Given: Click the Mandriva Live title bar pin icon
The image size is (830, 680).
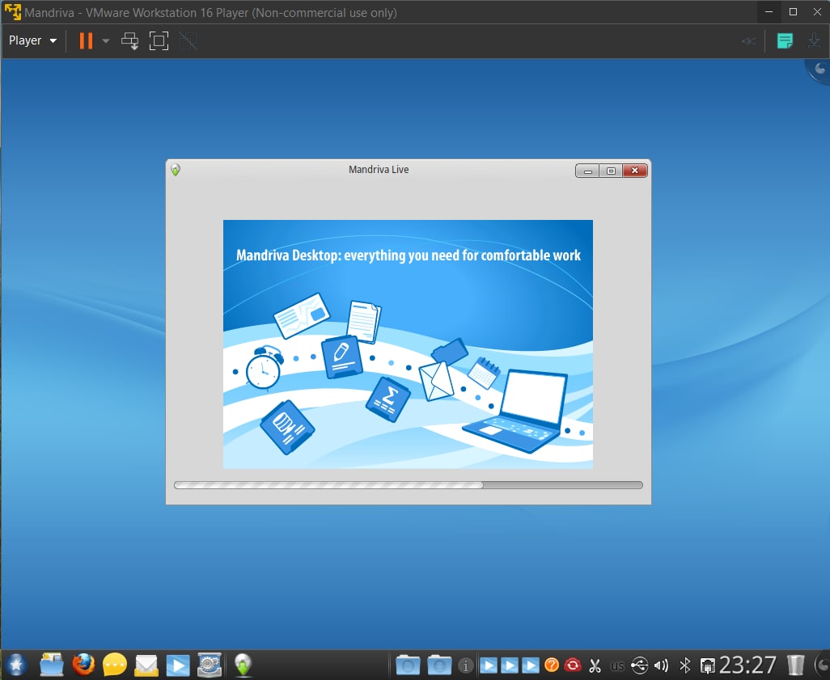Looking at the screenshot, I should (x=176, y=170).
